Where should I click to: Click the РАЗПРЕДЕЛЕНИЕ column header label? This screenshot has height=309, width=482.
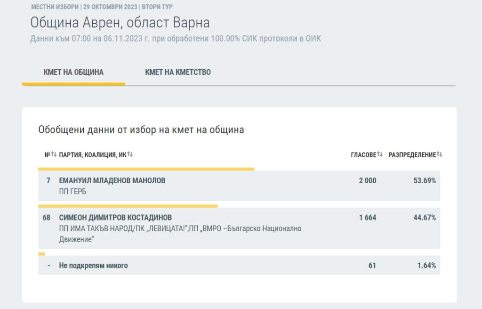click(412, 155)
